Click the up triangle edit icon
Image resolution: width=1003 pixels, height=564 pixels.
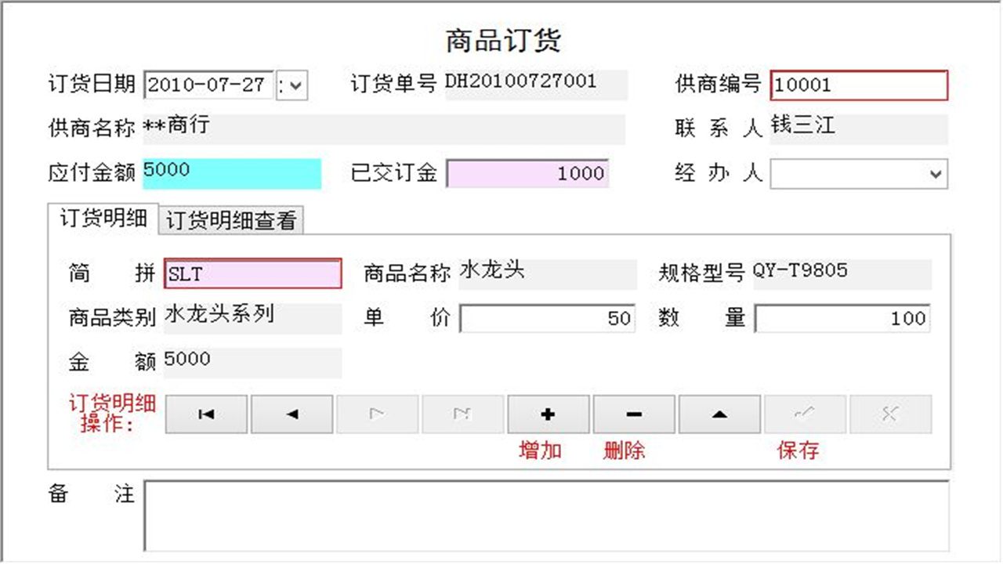click(719, 414)
